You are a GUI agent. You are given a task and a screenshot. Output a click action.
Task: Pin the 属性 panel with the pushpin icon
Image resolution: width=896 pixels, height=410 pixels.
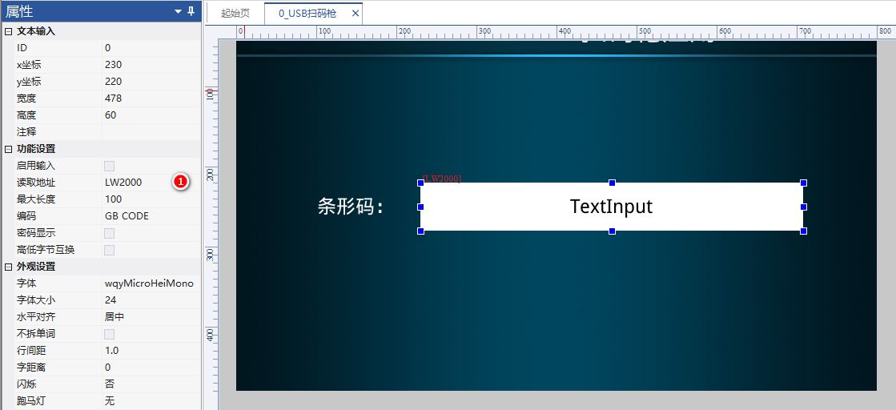tap(191, 11)
